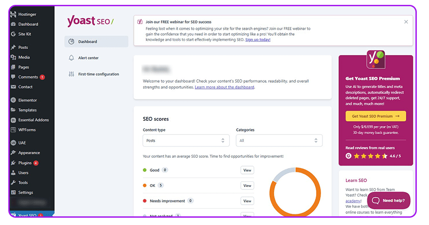
Task: Click the Users person icon
Action: click(x=13, y=172)
